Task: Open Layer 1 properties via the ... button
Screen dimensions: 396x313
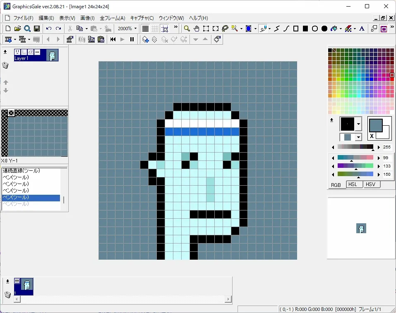Action: 37,52
